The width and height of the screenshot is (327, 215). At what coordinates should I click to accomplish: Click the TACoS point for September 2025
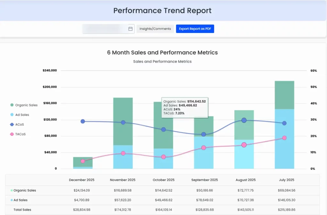pyautogui.click(x=204, y=147)
